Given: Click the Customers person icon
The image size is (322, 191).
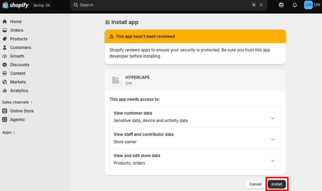Looking at the screenshot, I should (5, 47).
